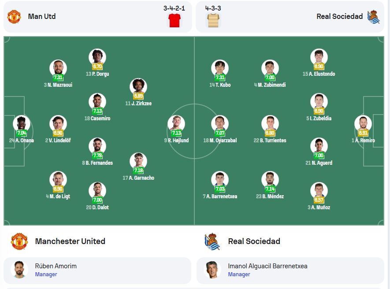The width and height of the screenshot is (390, 289).
Task: Select T. Kubo's player avatar
Action: pos(219,68)
